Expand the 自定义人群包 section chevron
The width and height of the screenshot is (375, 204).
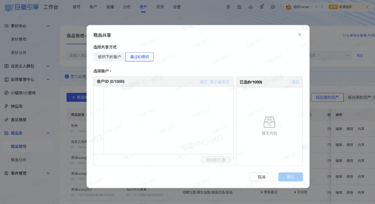(x=48, y=66)
